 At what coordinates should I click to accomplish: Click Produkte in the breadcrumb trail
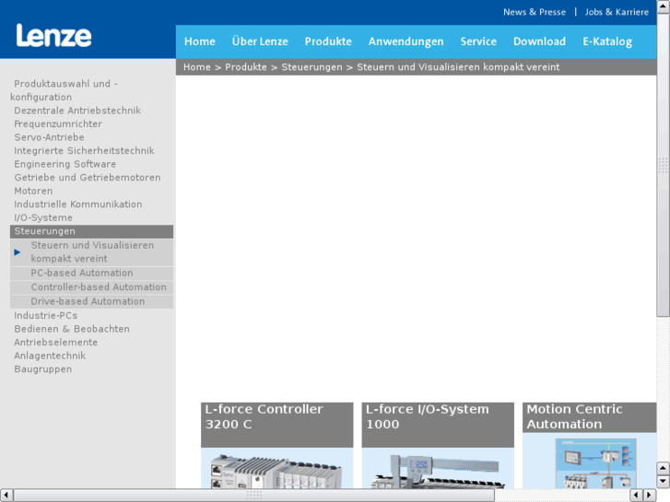click(246, 67)
